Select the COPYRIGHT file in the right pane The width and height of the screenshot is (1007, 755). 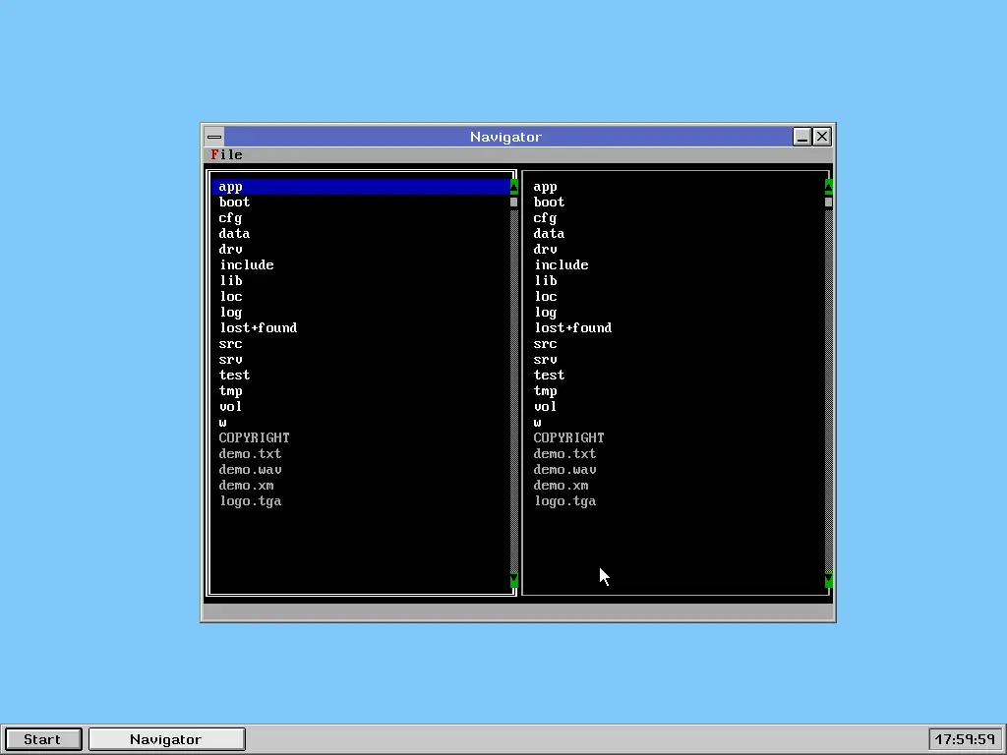pyautogui.click(x=568, y=438)
